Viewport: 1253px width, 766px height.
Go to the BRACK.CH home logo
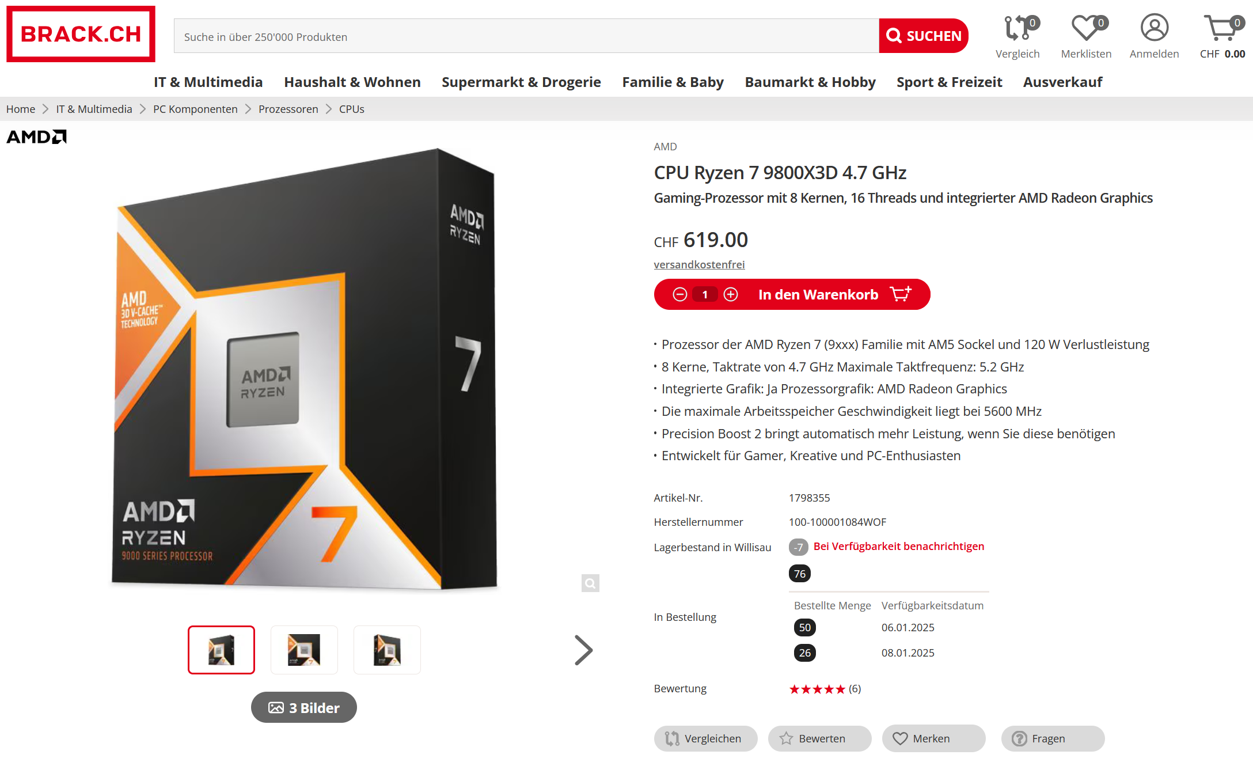pyautogui.click(x=81, y=34)
